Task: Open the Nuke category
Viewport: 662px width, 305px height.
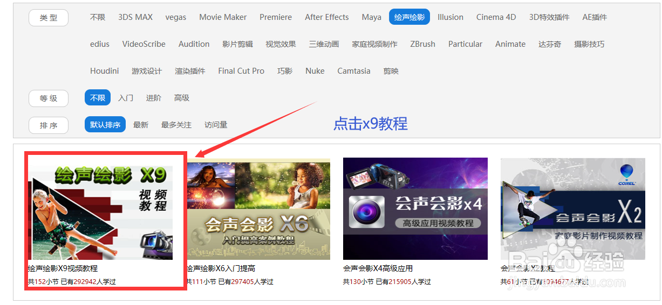Action: (315, 71)
